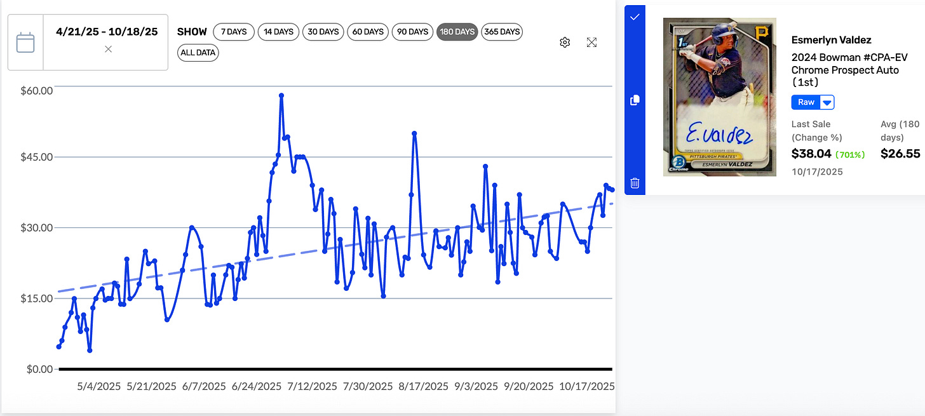The height and width of the screenshot is (416, 925).
Task: Click the 10/17/2025 x-axis label
Action: click(588, 386)
